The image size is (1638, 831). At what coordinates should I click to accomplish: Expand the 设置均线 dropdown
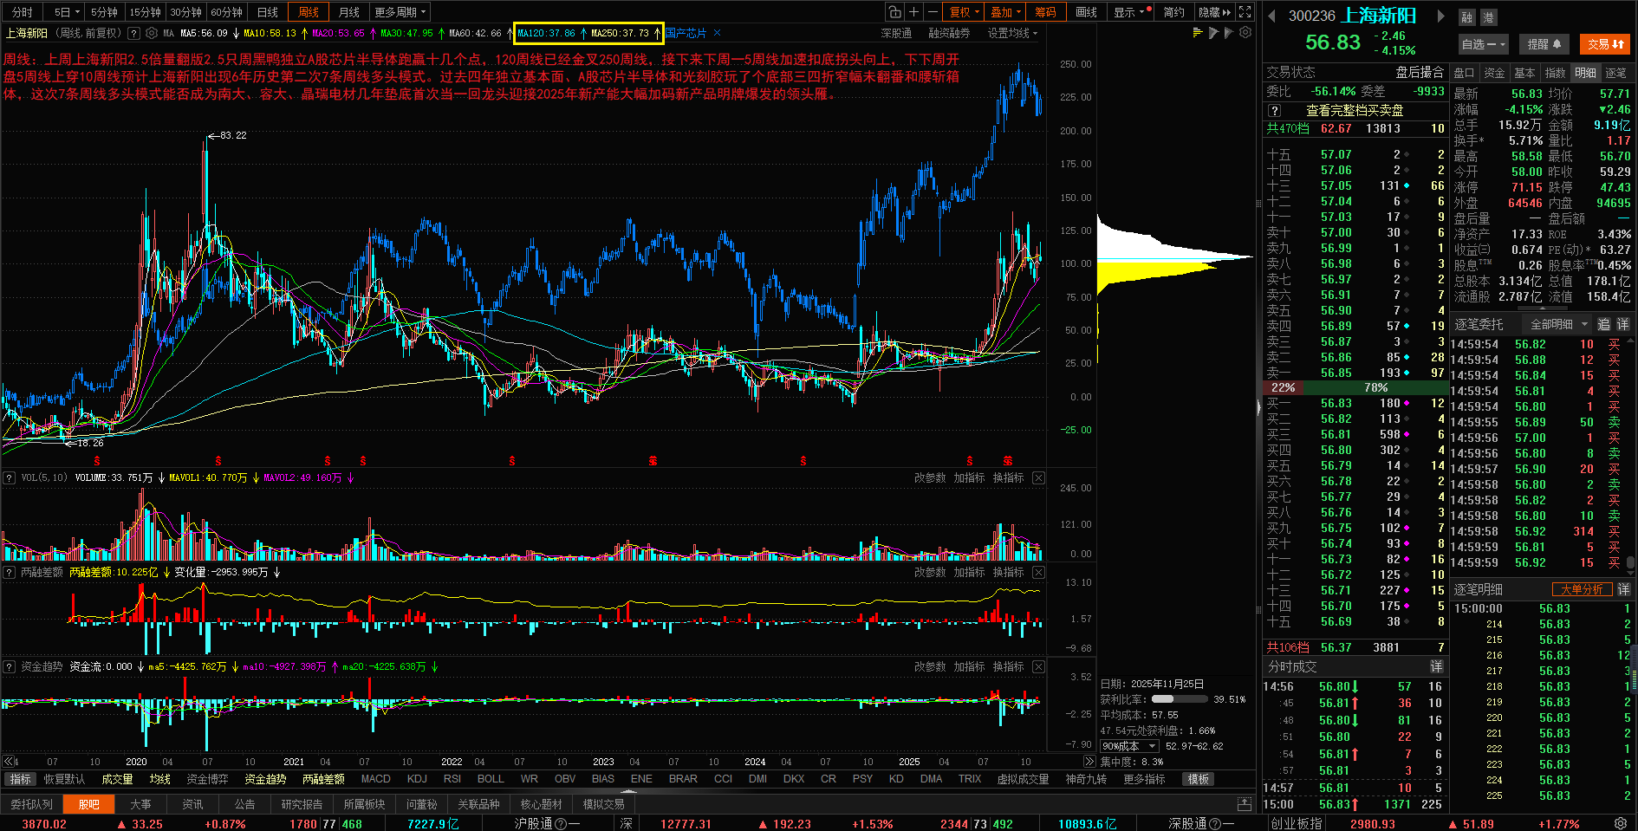point(1012,33)
